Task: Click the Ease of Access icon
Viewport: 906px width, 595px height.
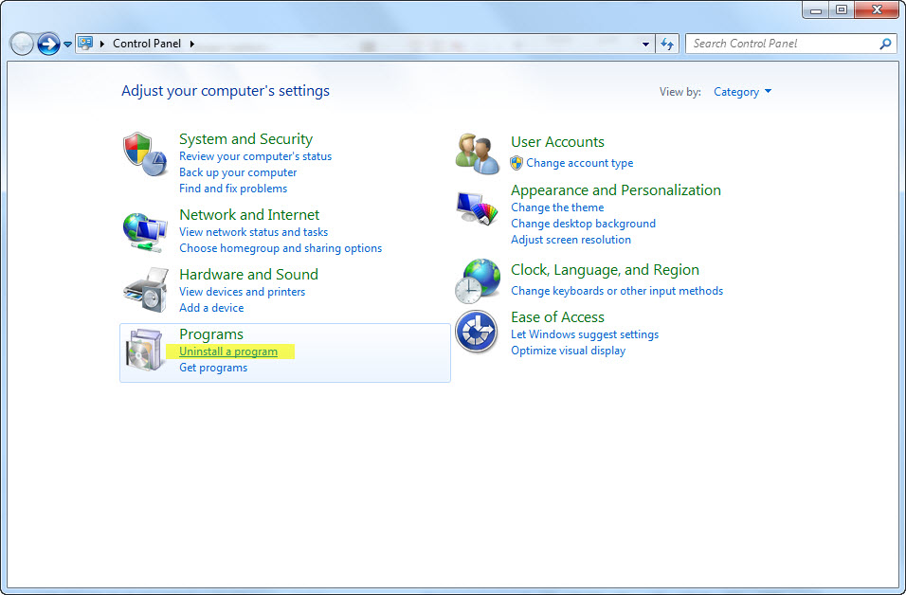Action: [x=477, y=332]
